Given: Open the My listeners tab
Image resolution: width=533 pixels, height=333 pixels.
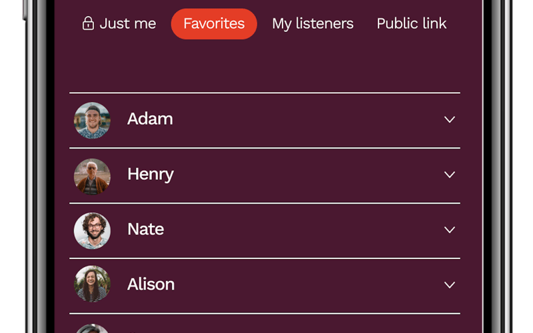Looking at the screenshot, I should click(x=312, y=24).
